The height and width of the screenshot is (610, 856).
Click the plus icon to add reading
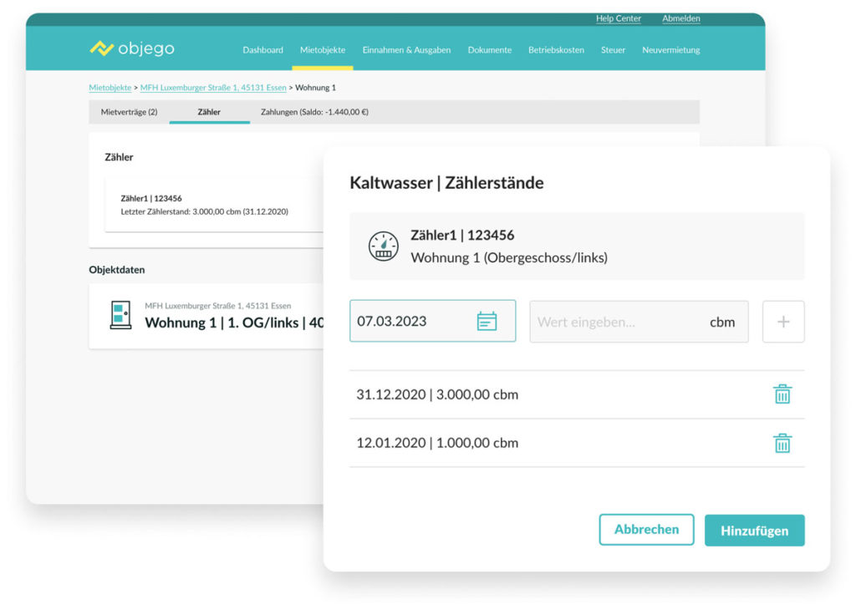[x=783, y=322]
